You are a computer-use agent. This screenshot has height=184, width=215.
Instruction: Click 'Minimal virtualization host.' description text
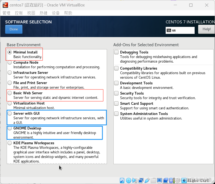point(34,108)
